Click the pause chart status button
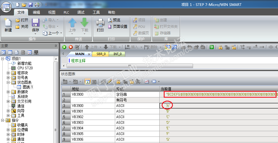 [x=94, y=82]
